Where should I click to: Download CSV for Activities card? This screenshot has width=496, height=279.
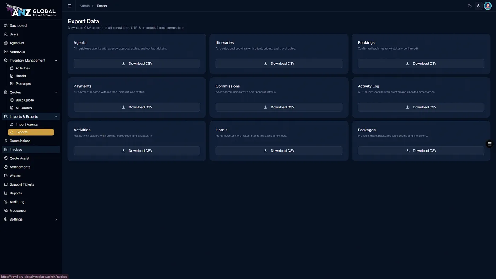pos(137,150)
